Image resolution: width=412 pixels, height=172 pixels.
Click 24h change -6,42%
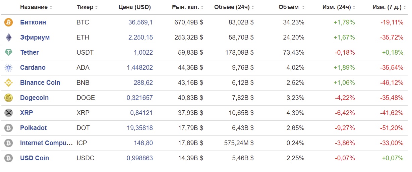[x=345, y=113]
